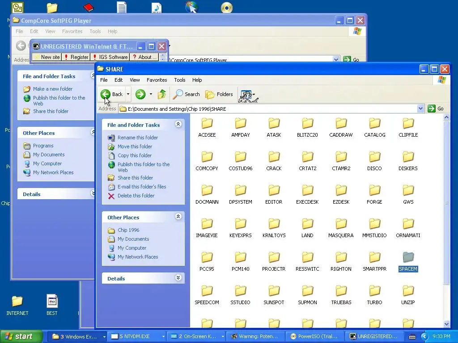Open the File menu in SHARE

104,80
